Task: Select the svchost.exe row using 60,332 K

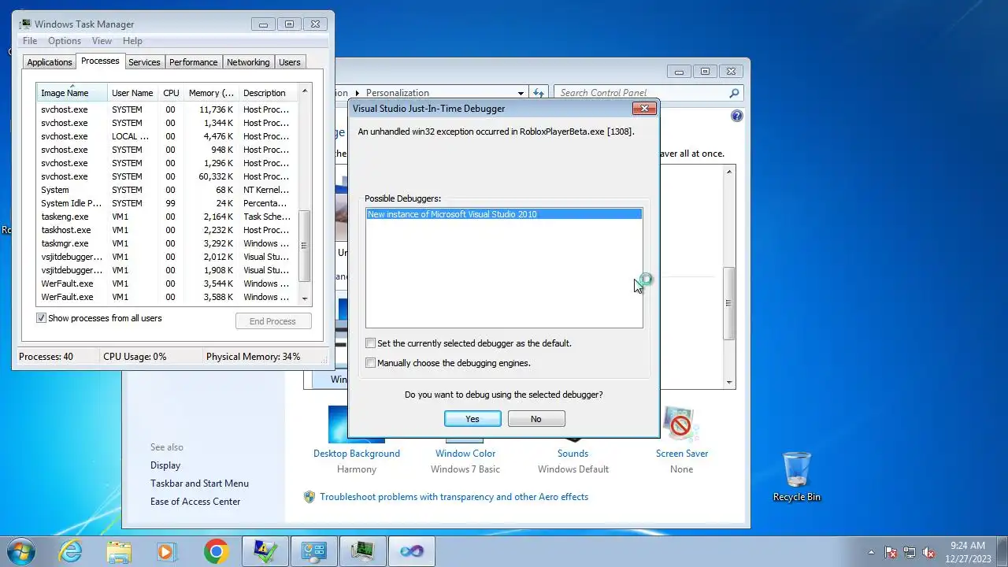Action: 167,176
